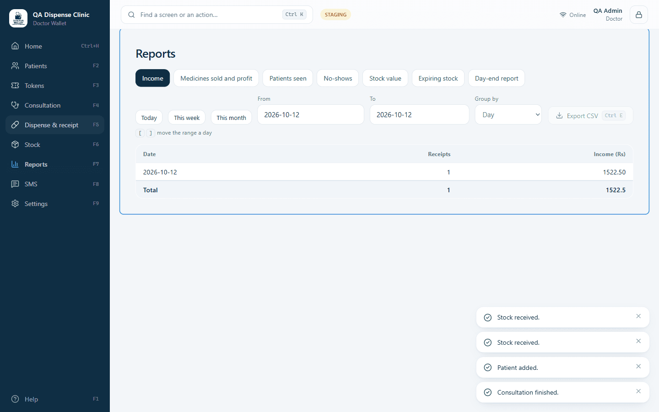Expand the Group by Day dropdown
Screen dimensions: 659x412
pos(508,115)
